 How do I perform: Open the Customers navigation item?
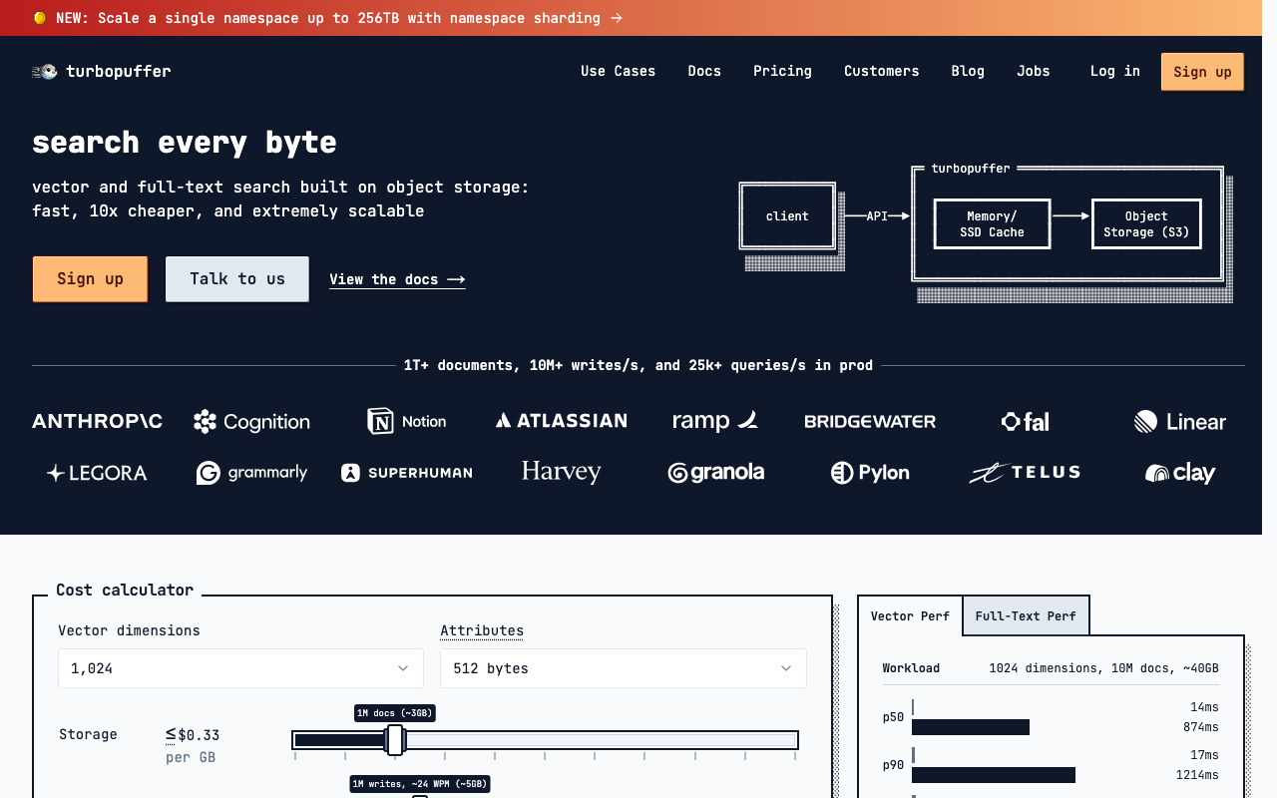click(x=882, y=72)
